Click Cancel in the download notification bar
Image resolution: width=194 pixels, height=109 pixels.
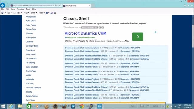pos(155,106)
